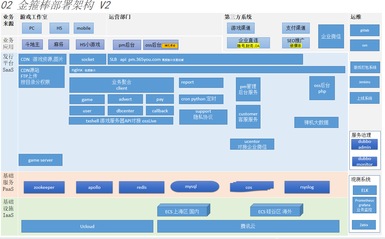Select the pay module box
The image size is (385, 239).
pos(160,99)
